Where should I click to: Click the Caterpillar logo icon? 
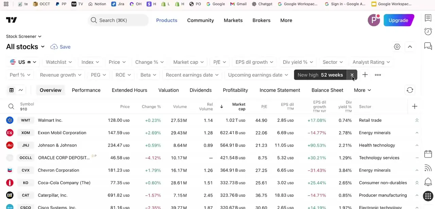pos(10,195)
